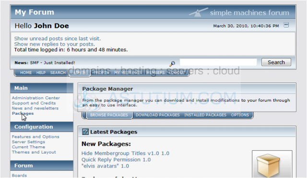Click the New Packages: heading
Screen dimensions: 307x178
106,144
